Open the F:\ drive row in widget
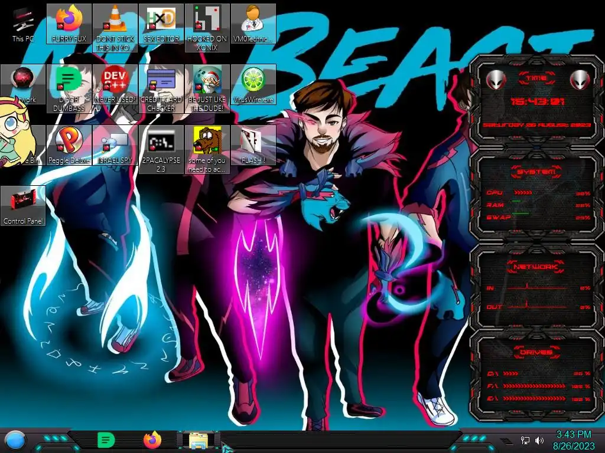605x453 pixels. pyautogui.click(x=539, y=386)
